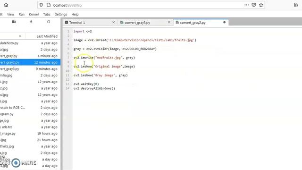302x170 pixels.
Task: Select the histo.py file row
Action: (x=30, y=43)
